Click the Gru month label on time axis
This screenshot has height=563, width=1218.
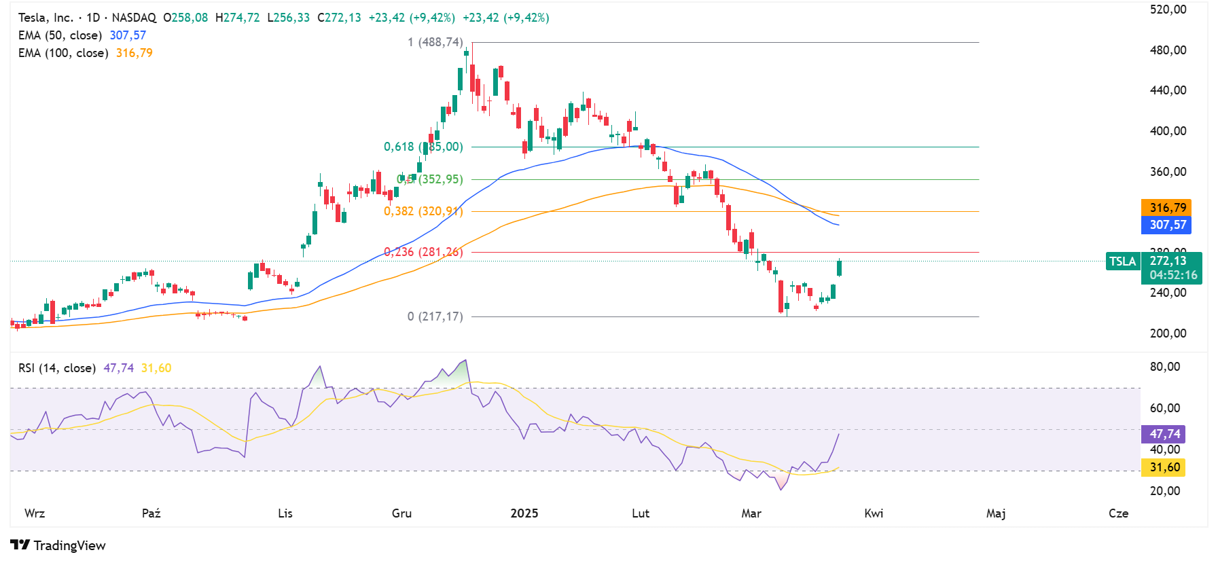(x=402, y=513)
